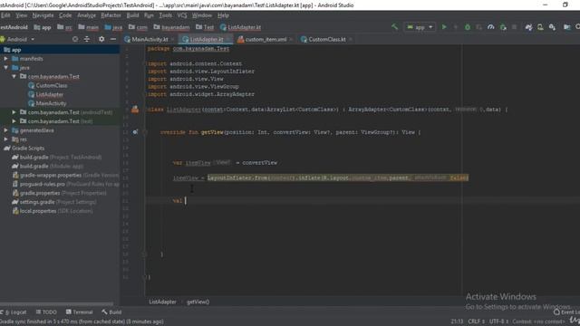Collapse the java folder
Viewport: 580px width, 326px height.
tap(6, 68)
